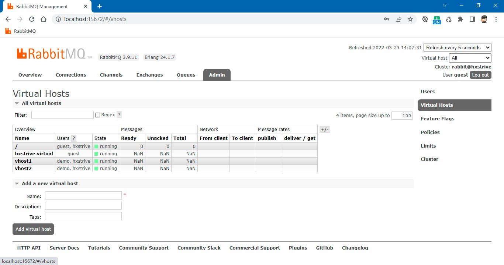Switch to the Channels tab

coord(111,75)
